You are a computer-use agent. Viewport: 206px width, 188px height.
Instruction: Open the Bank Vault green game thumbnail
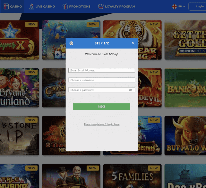185,88
